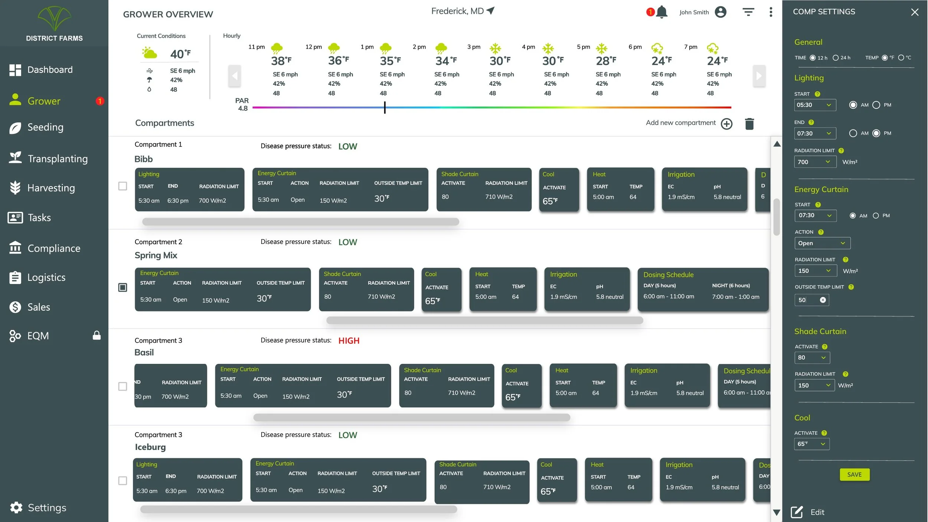Screen dimensions: 928x522
Task: Open Harvesting section in sidebar
Action: click(x=42, y=188)
